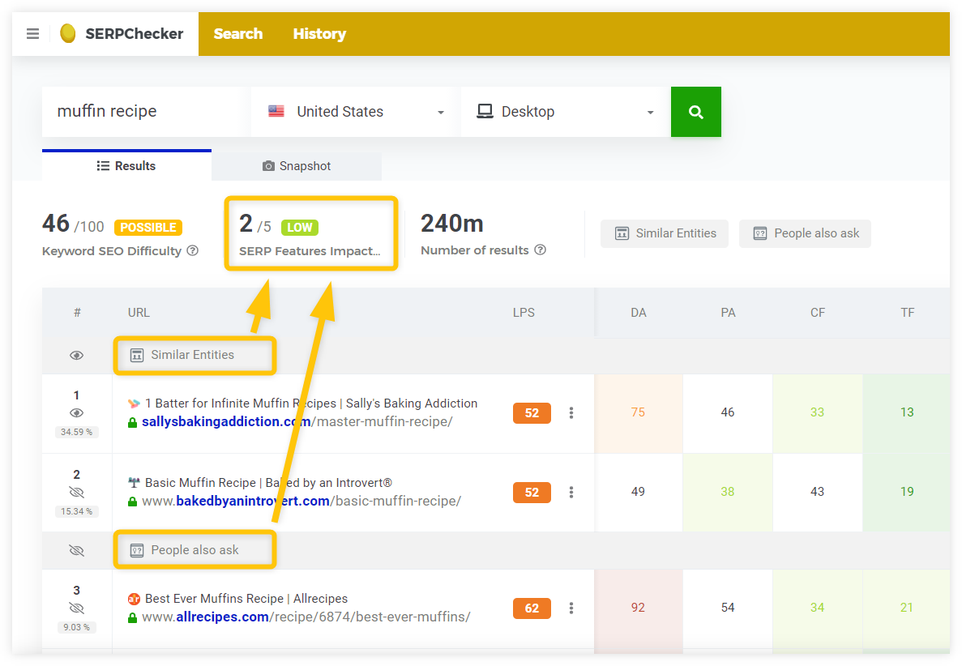Click the green lock icon for allrecipes.com
Viewport: 962px width, 666px height.
point(132,617)
